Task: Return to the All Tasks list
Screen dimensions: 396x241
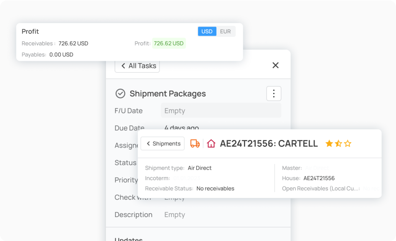Action: pos(137,66)
